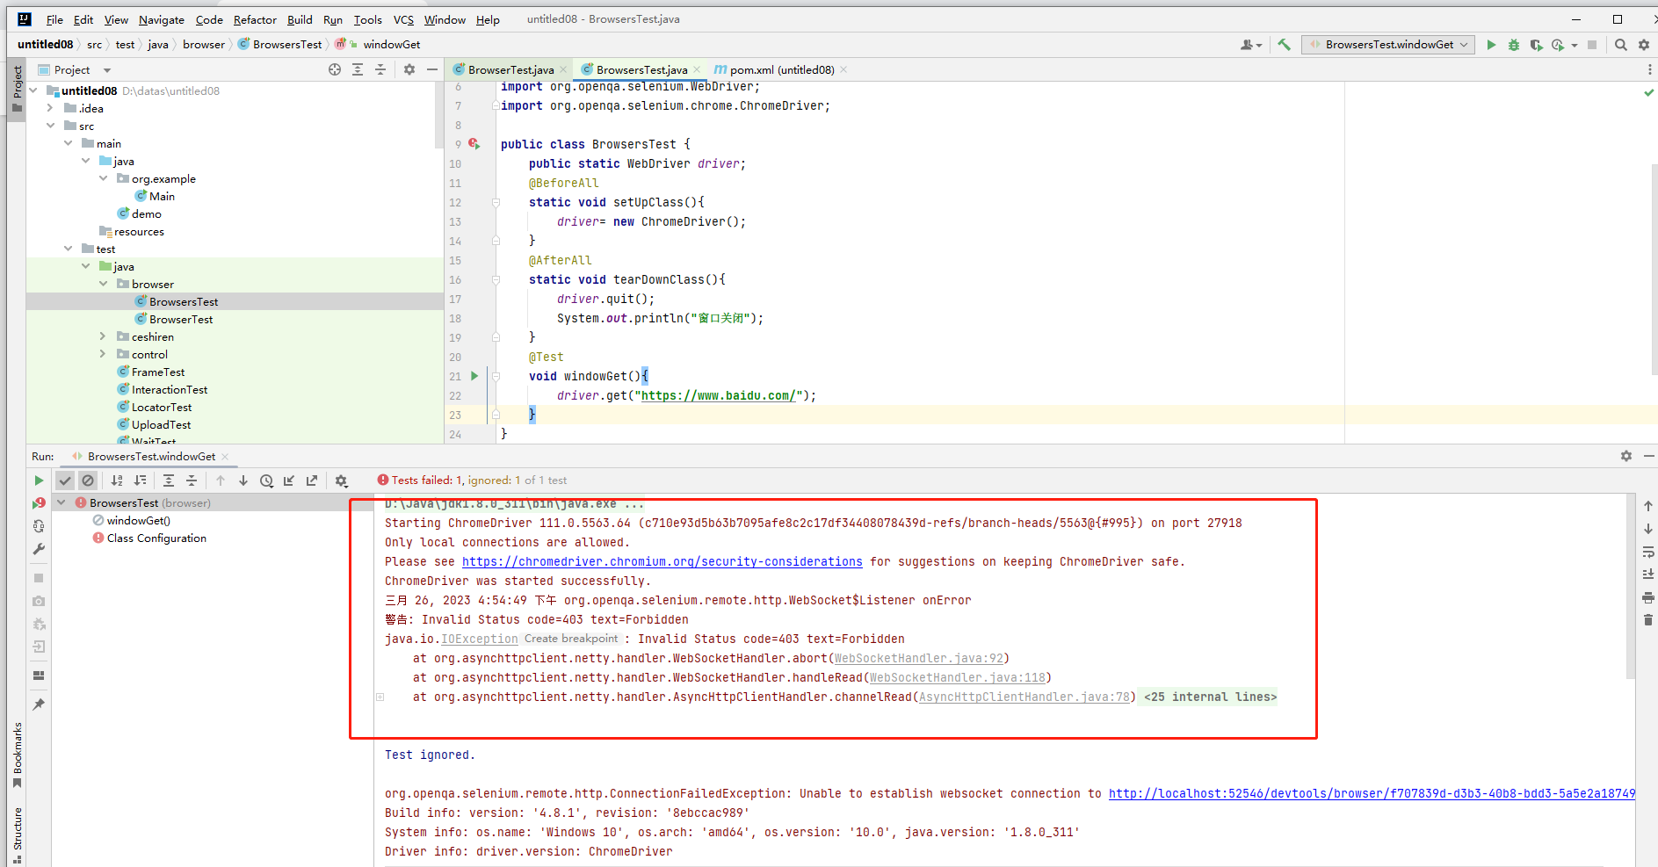
Task: Open chromedriver security-considerations link
Action: 662,562
